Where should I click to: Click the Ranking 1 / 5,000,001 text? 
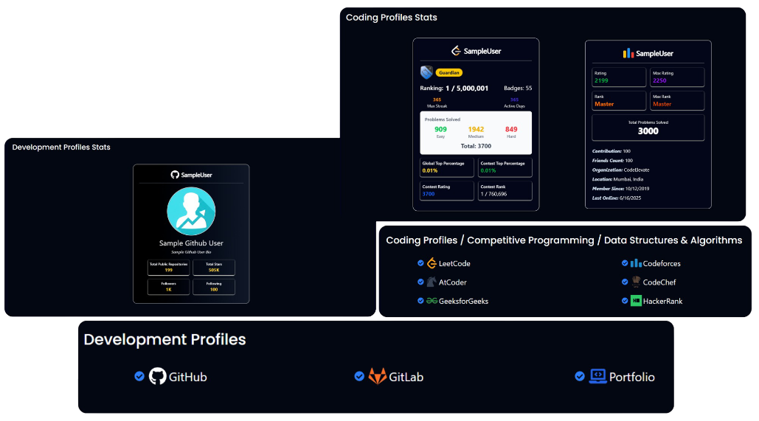pos(454,88)
